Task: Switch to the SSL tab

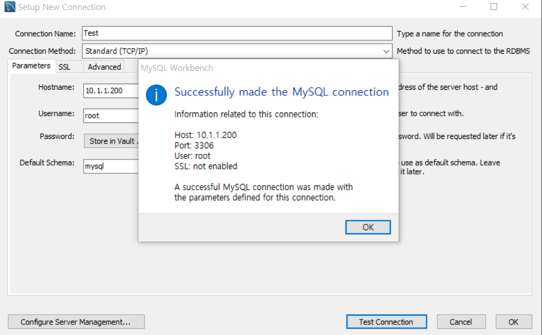Action: [64, 66]
